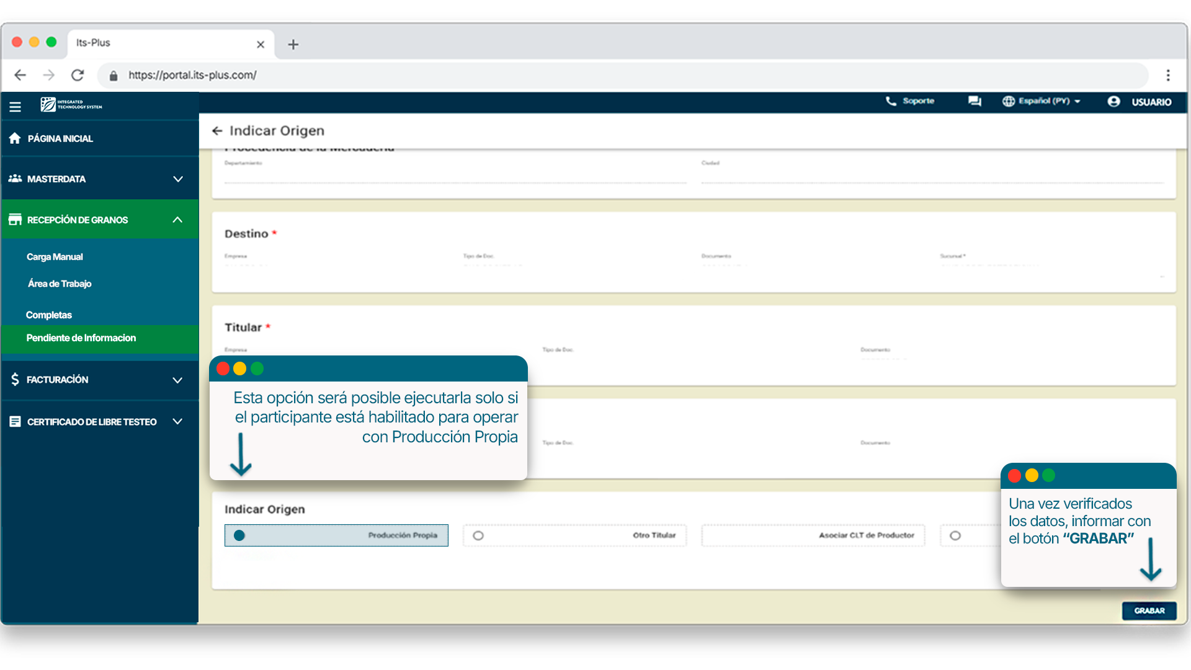
Task: Reload the page with the browser refresh icon
Action: click(x=78, y=75)
